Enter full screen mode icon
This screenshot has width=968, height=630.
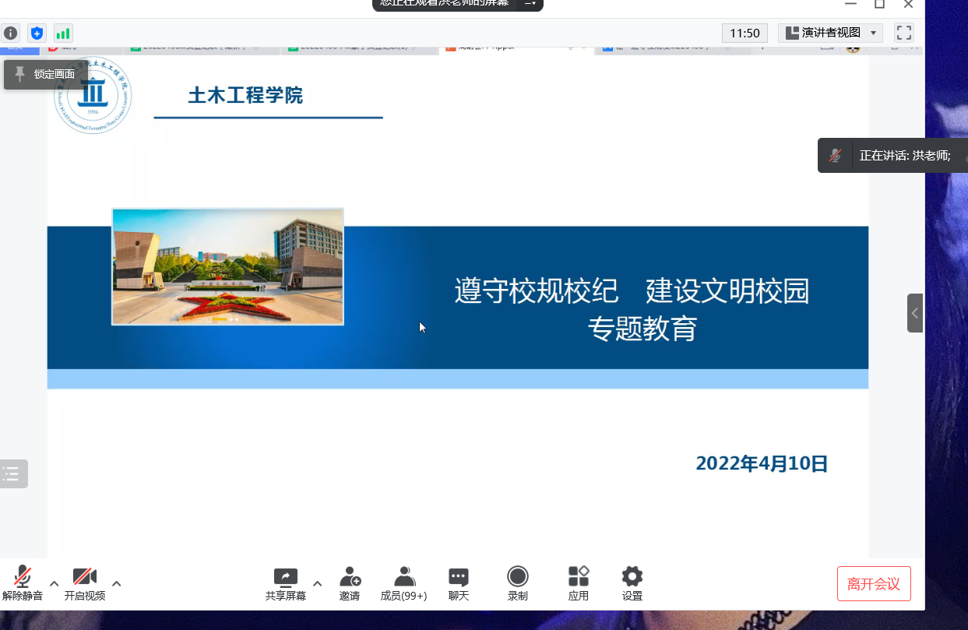click(904, 33)
